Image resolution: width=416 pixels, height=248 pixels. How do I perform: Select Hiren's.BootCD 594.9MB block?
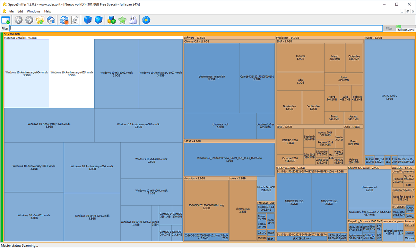pos(266,189)
